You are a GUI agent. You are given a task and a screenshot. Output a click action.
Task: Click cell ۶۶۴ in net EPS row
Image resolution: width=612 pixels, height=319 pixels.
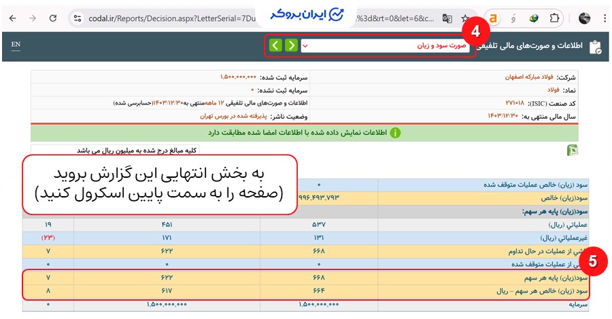319,291
